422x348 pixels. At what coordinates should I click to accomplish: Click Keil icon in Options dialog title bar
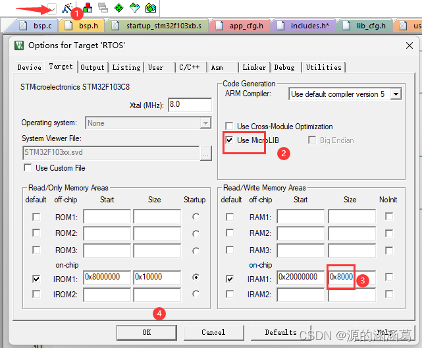[x=19, y=45]
